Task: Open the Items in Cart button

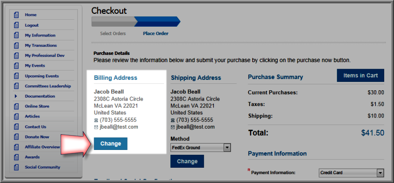Action: point(361,75)
